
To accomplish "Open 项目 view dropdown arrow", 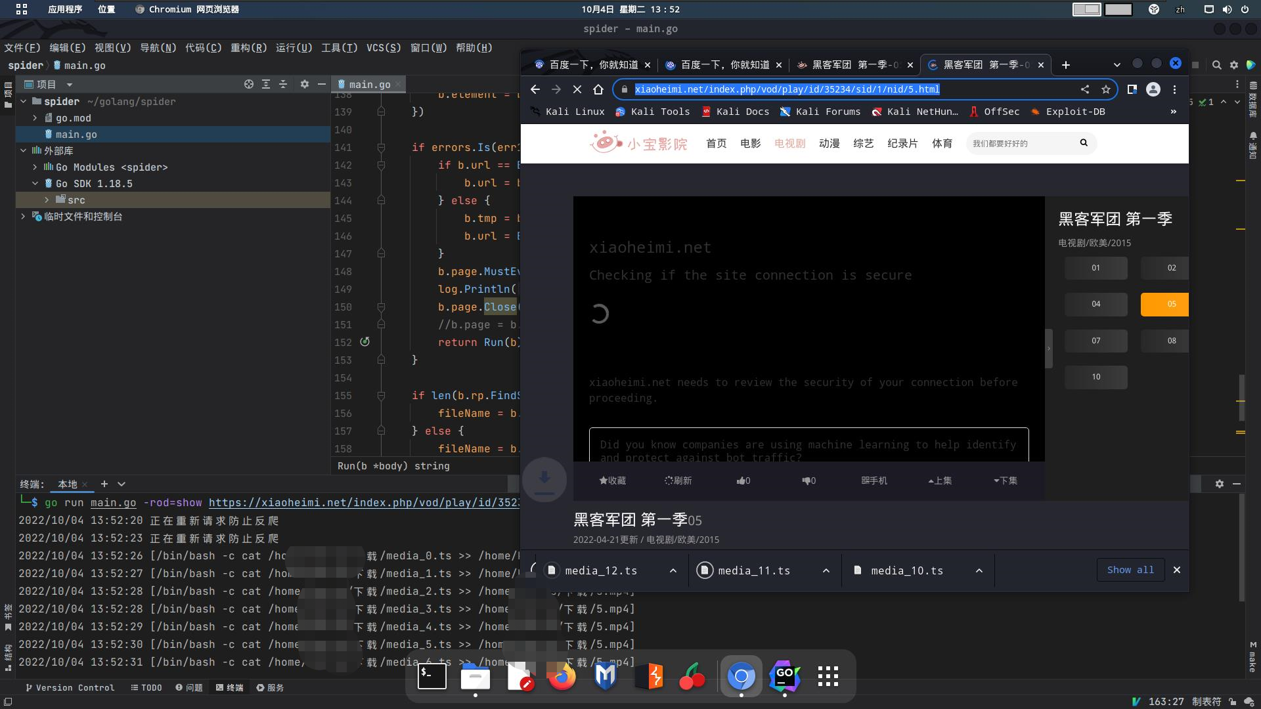I will (69, 85).
